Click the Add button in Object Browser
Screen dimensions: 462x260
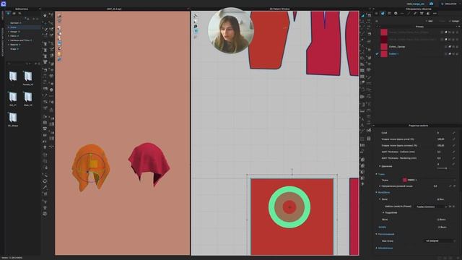pos(430,21)
